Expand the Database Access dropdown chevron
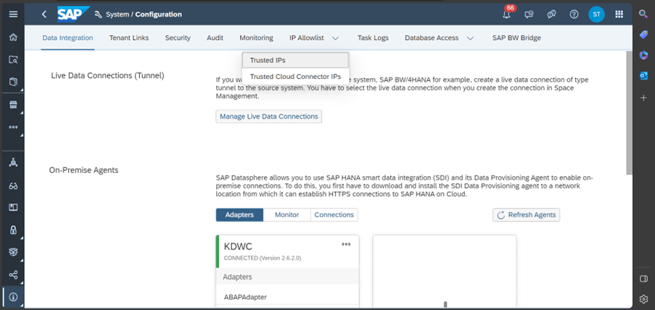 [470, 38]
